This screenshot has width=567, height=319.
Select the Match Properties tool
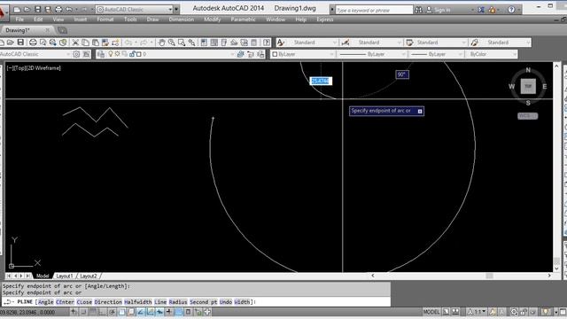[x=105, y=43]
